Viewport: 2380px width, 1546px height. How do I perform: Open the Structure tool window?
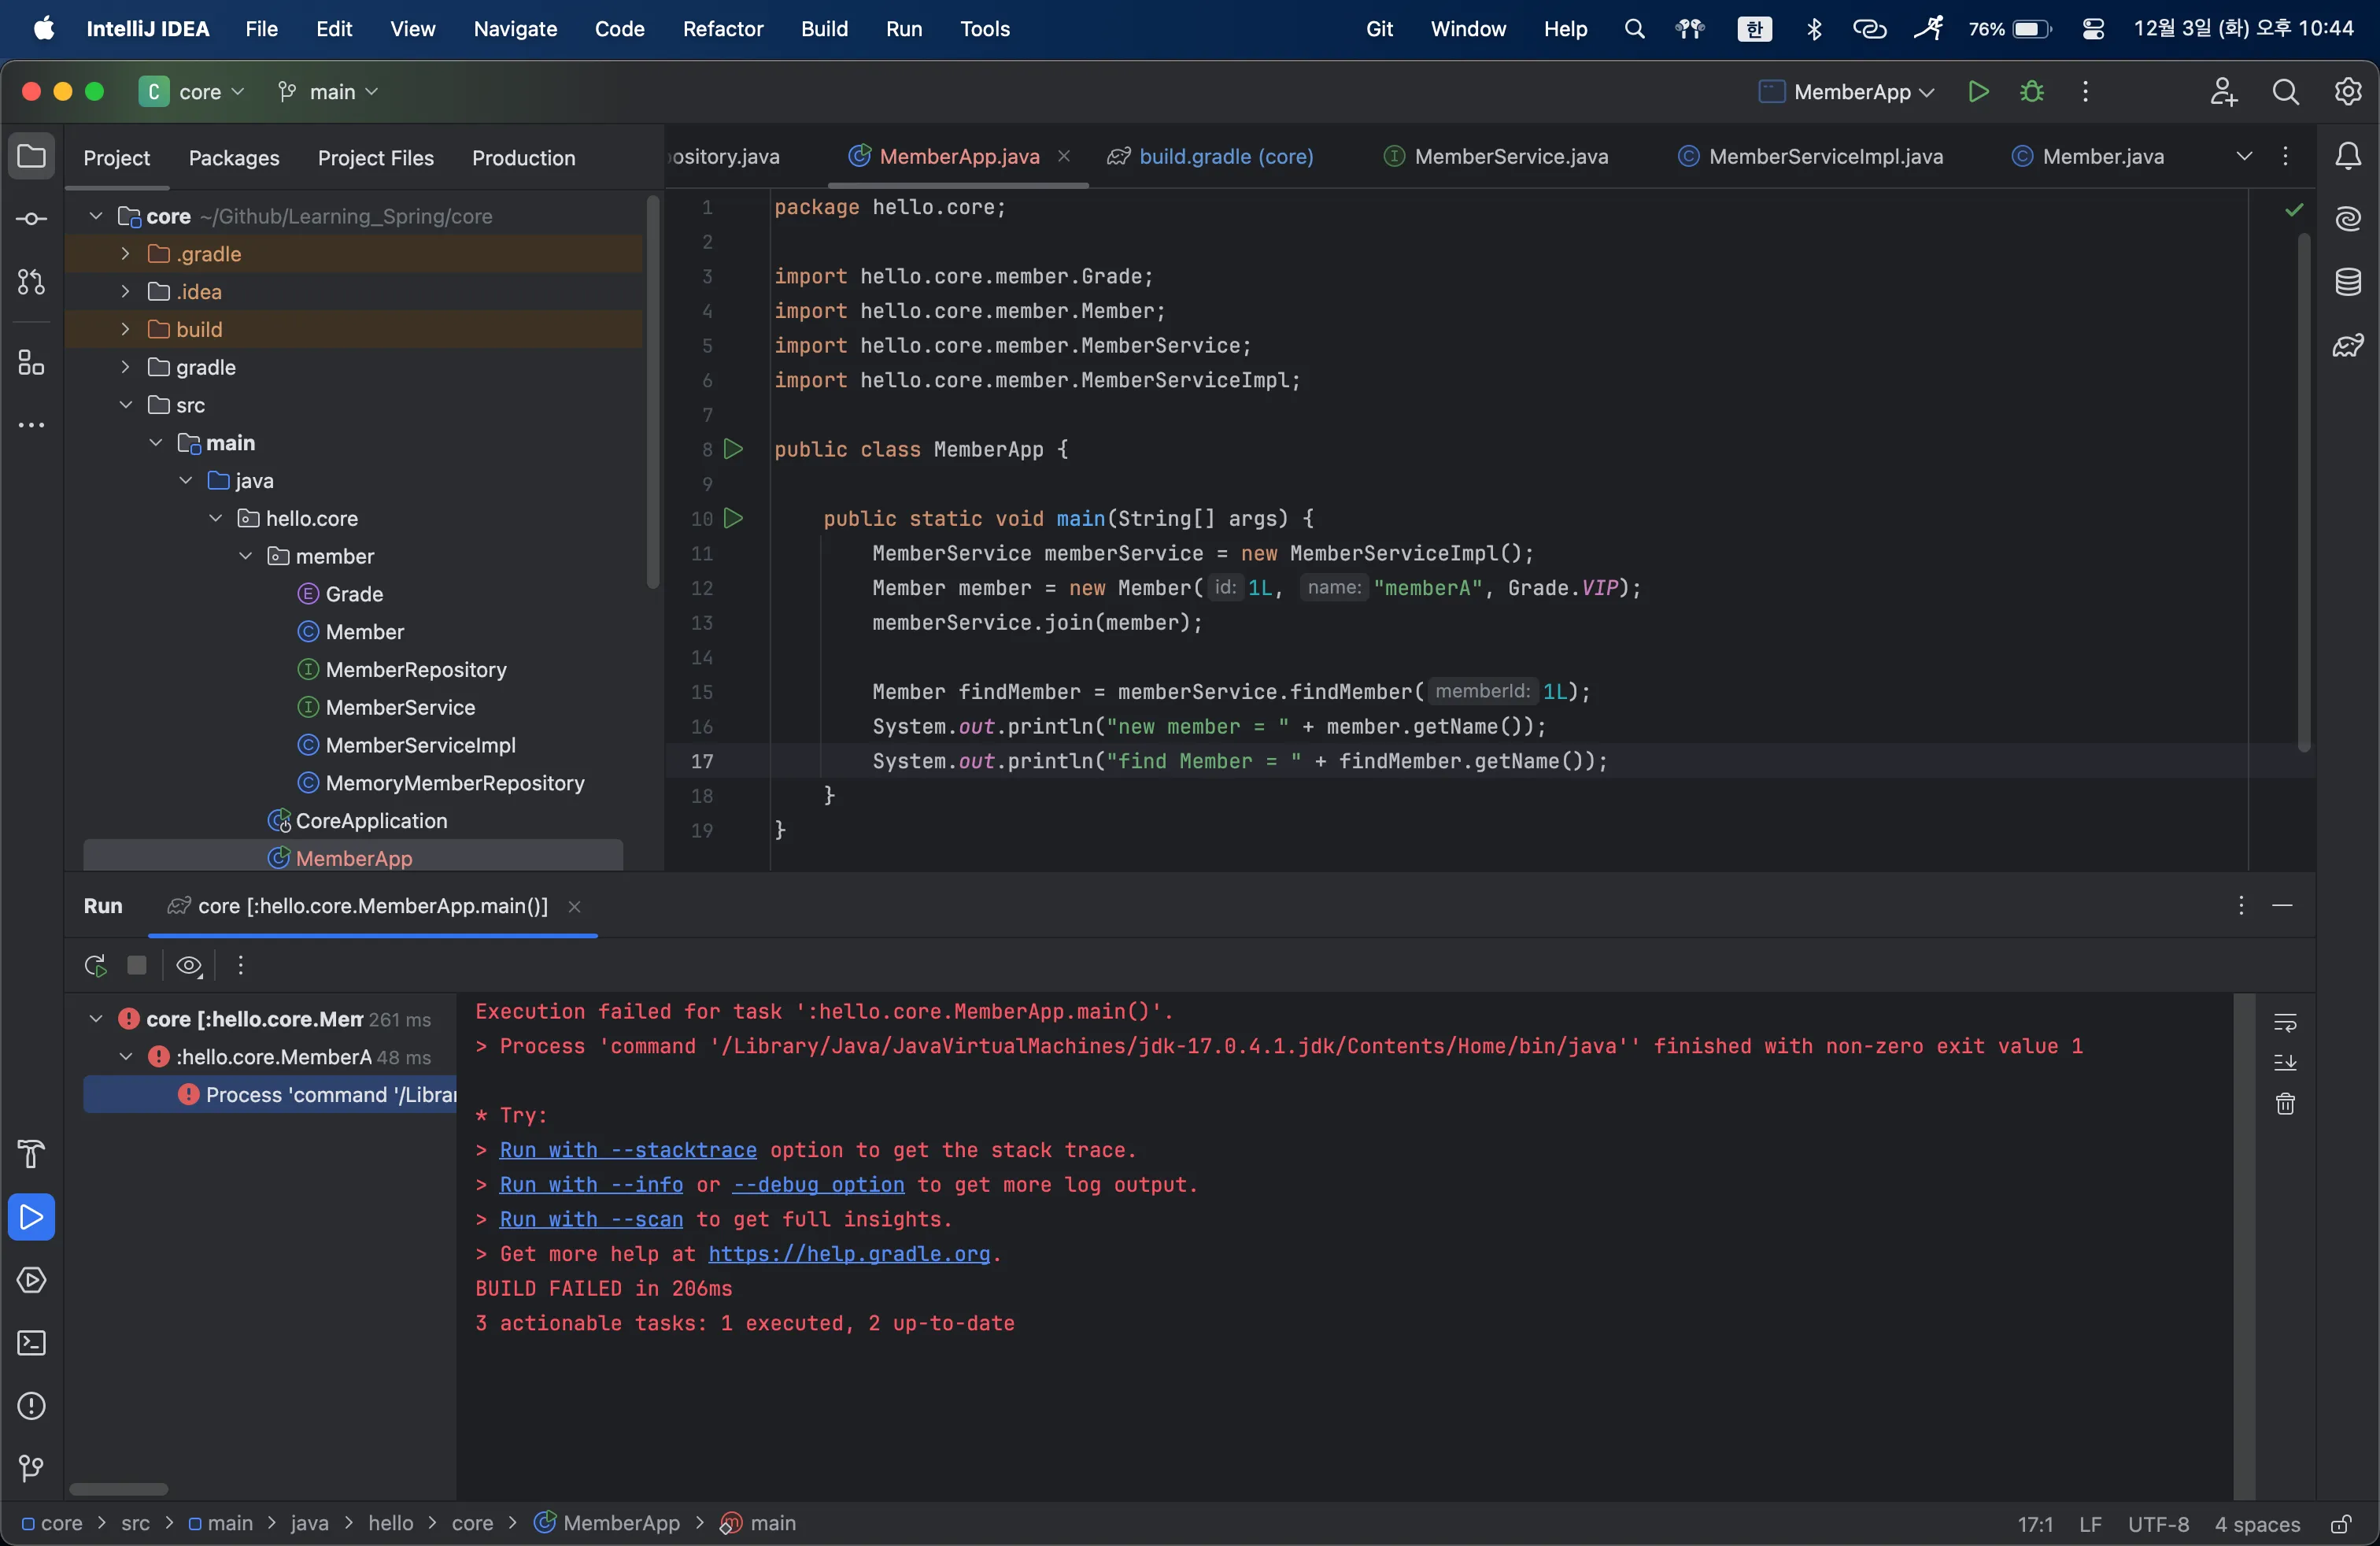click(32, 362)
